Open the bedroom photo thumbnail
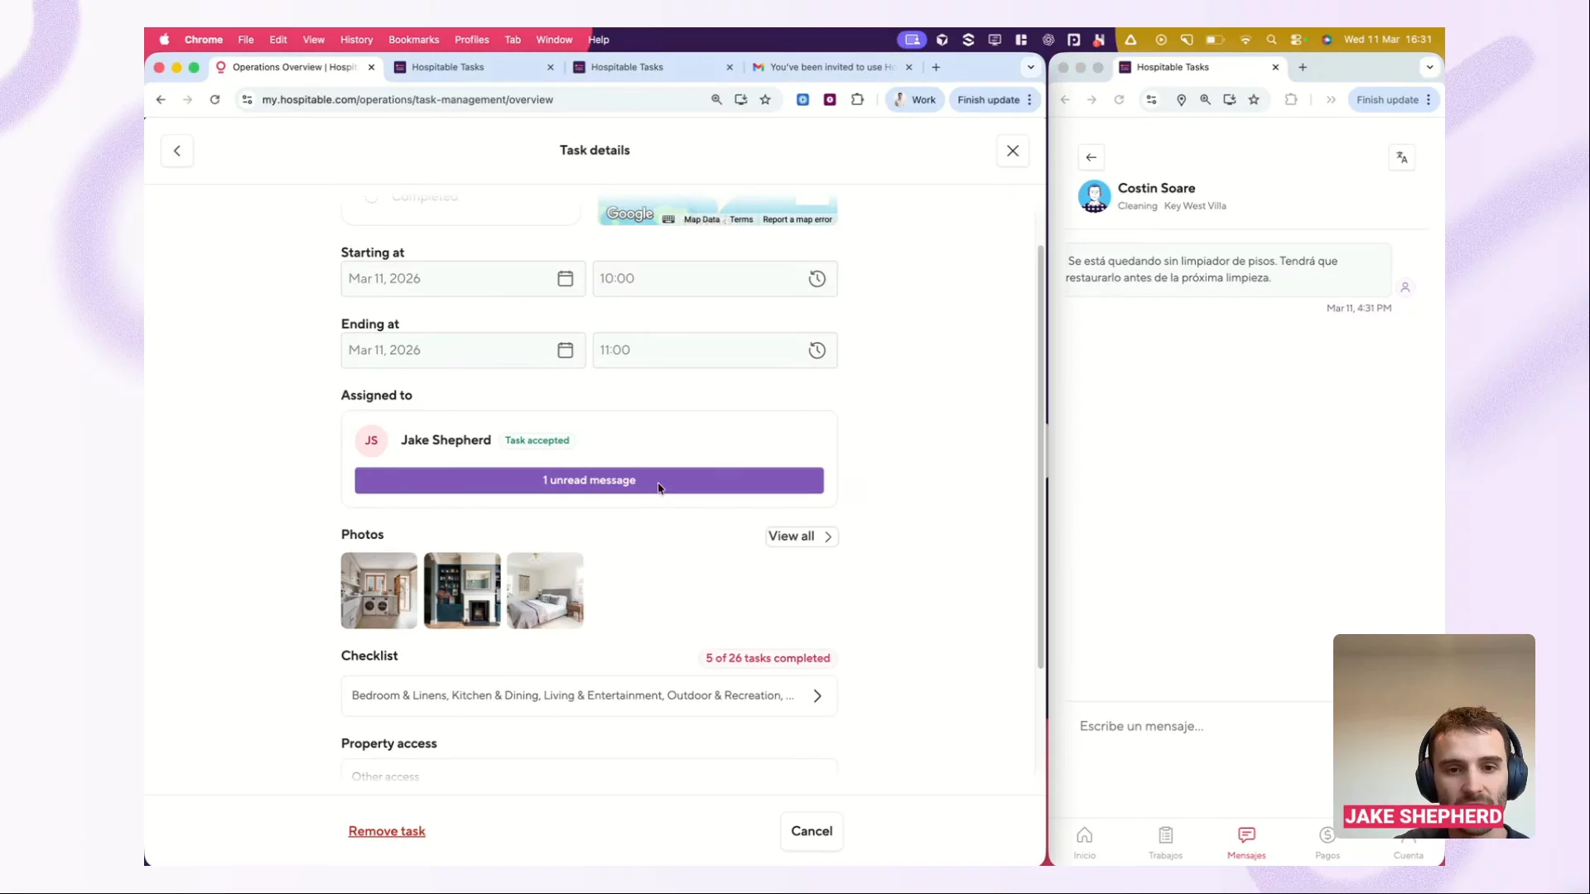 click(x=545, y=590)
